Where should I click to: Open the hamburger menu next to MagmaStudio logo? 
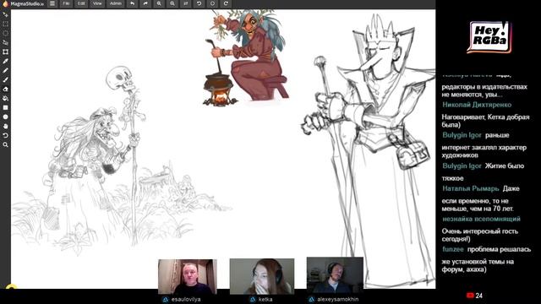52,3
